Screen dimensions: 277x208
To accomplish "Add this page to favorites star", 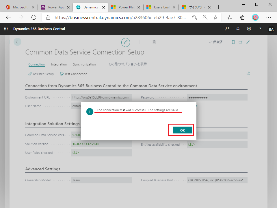I will 215,17.
